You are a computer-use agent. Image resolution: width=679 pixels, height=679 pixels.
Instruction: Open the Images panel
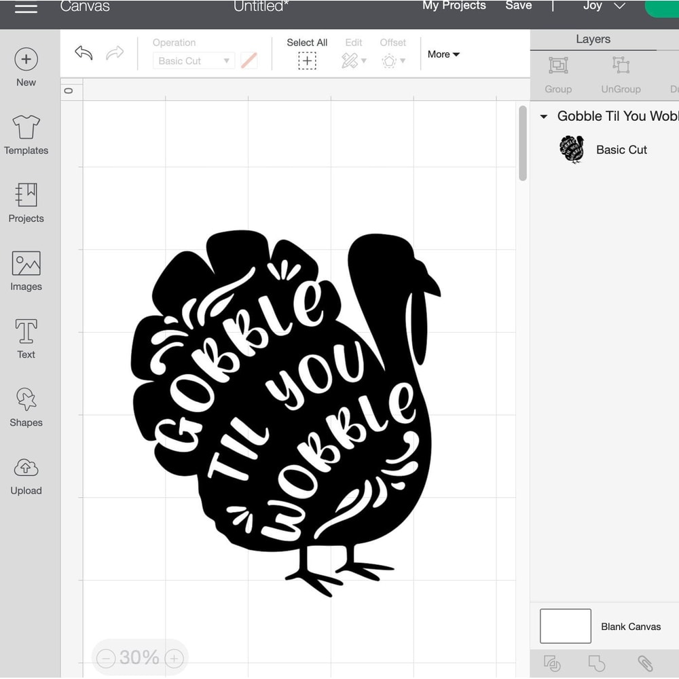coord(26,270)
